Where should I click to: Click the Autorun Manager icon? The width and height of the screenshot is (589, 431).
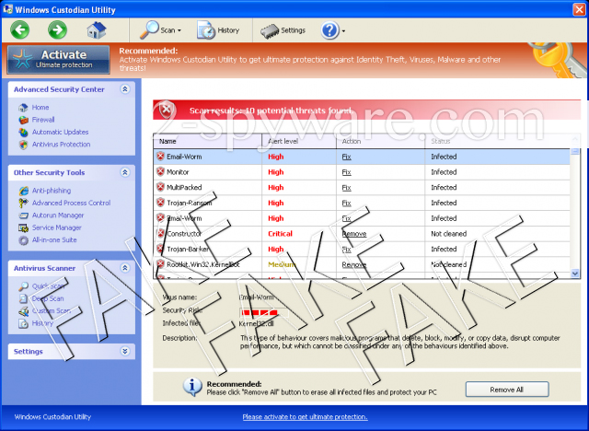[23, 215]
